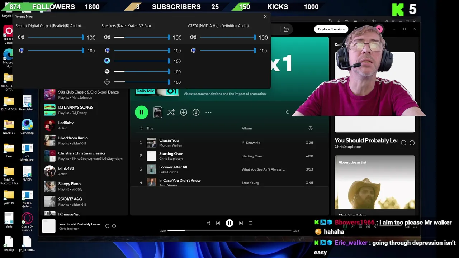Adjust Spotify volume slider in mixer
This screenshot has height=258, width=459.
(x=142, y=72)
